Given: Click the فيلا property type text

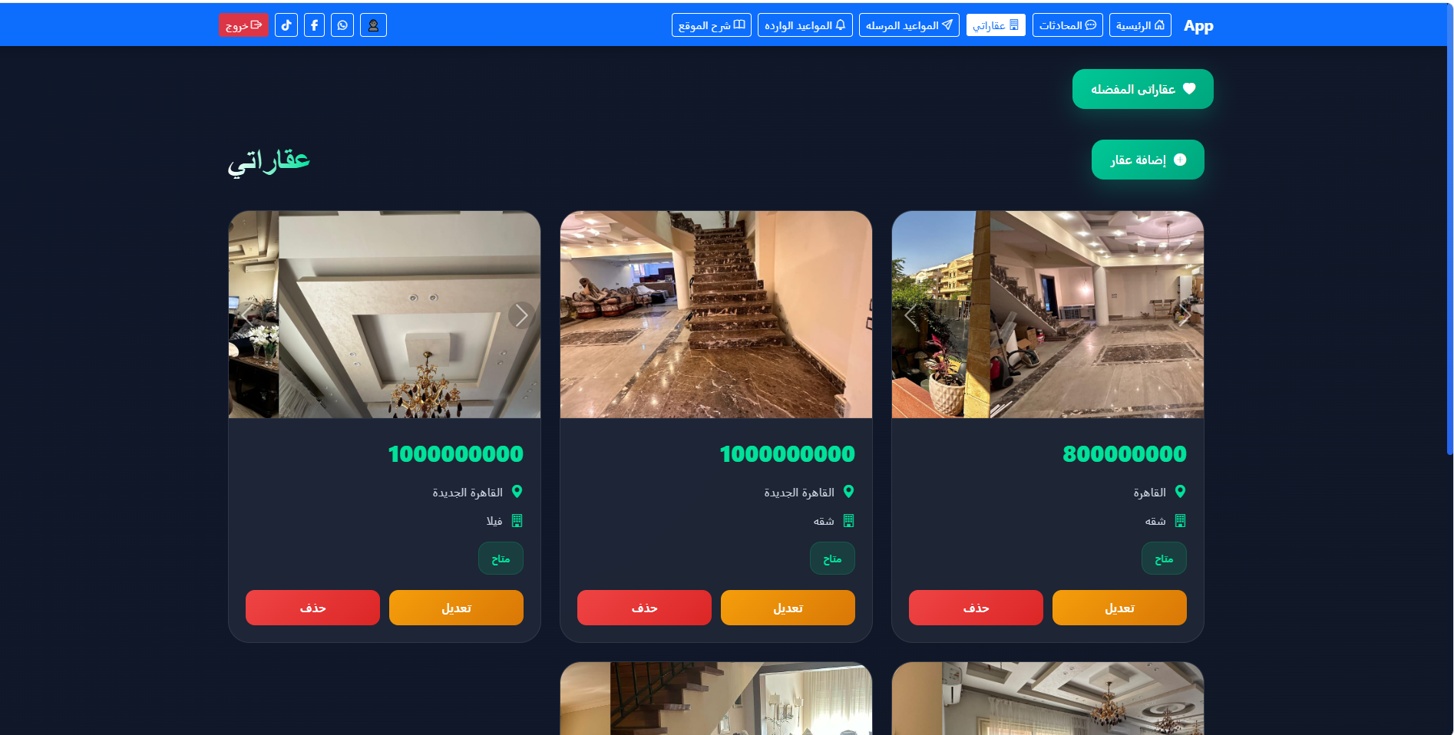Looking at the screenshot, I should click(x=494, y=521).
